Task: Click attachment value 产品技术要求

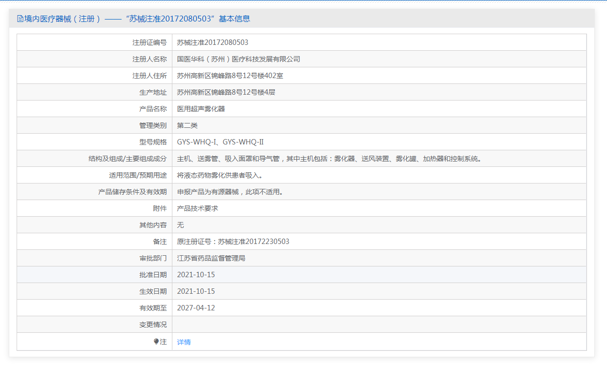Action: point(197,208)
